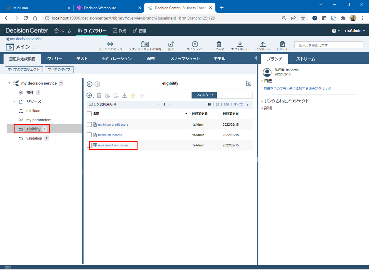The width and height of the screenshot is (369, 270).
Task: Click the すべてのプロジェクト button
Action: pyautogui.click(x=24, y=69)
